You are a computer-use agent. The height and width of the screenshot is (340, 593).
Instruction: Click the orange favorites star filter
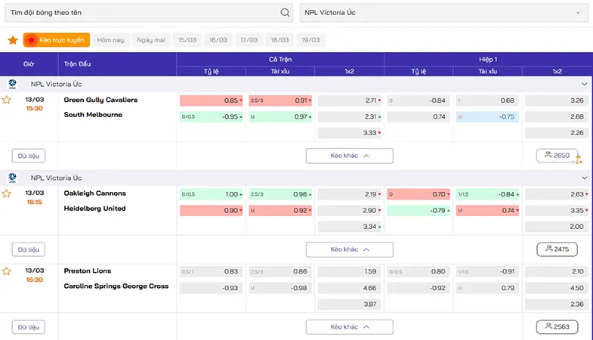(13, 40)
